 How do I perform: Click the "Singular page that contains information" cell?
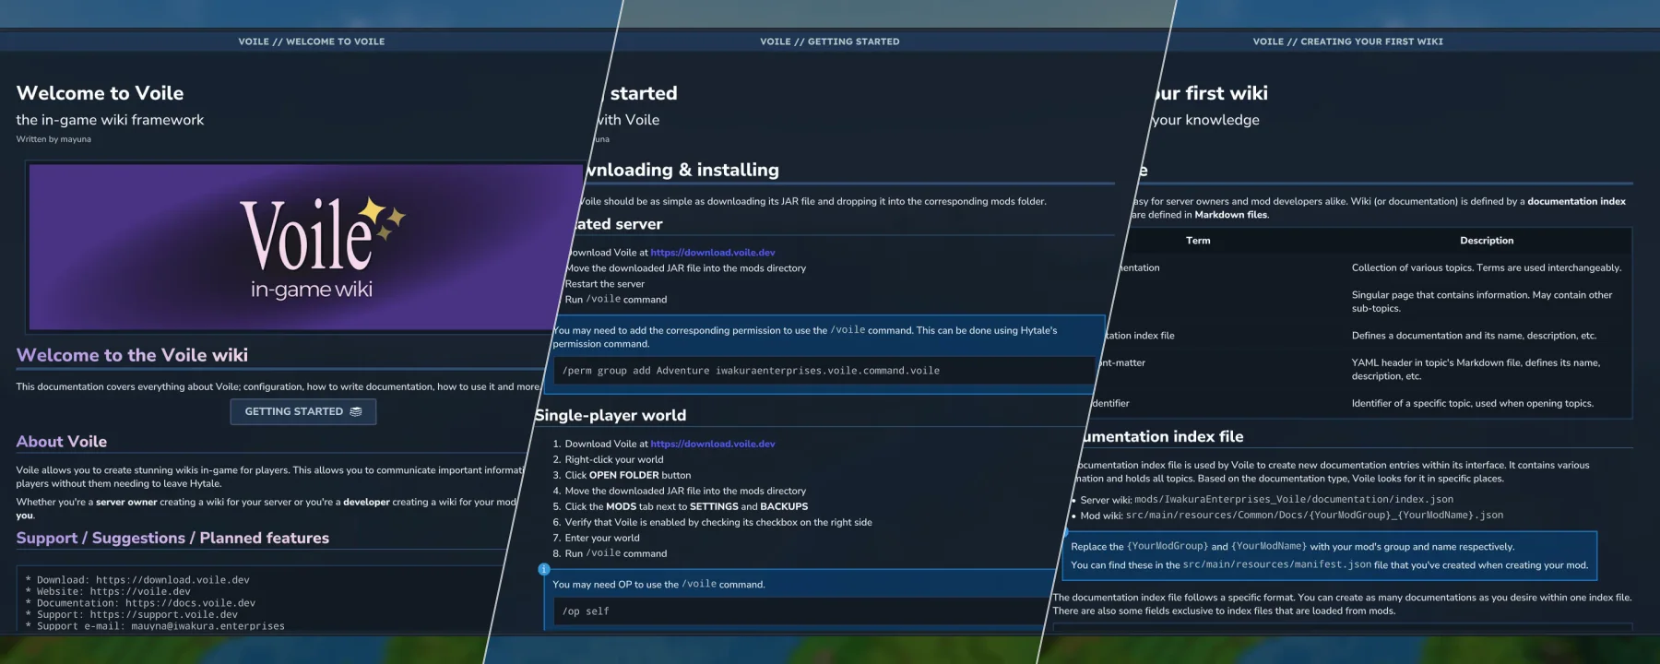click(1482, 302)
